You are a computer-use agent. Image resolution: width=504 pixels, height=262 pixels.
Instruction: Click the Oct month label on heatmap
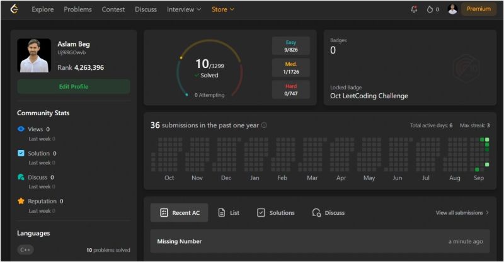tap(169, 178)
